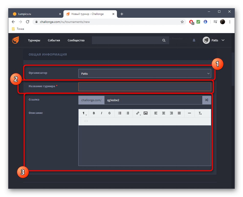Clear text formatting with the Tx icon

coord(200,113)
